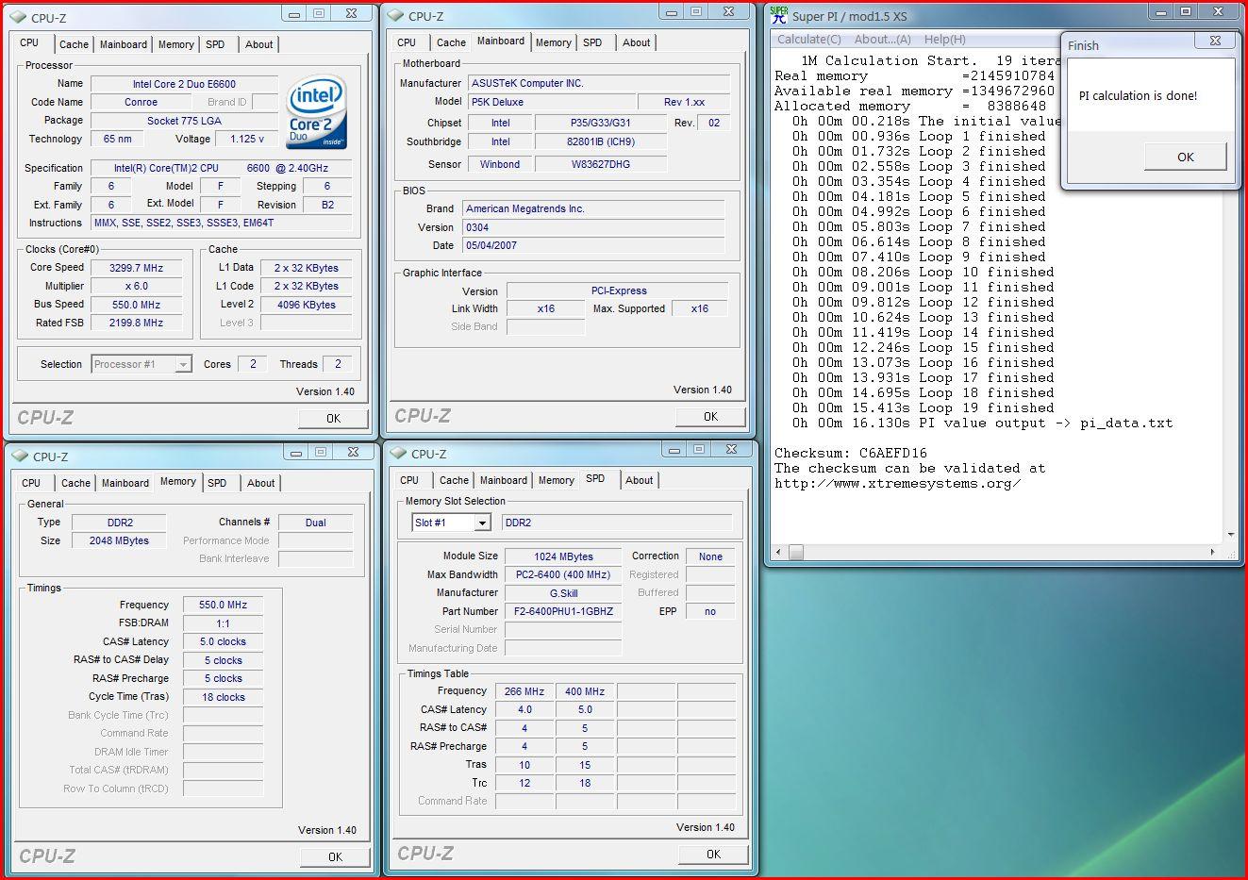Click the Manufacturer G.Skill value
Image resolution: width=1248 pixels, height=880 pixels.
563,593
